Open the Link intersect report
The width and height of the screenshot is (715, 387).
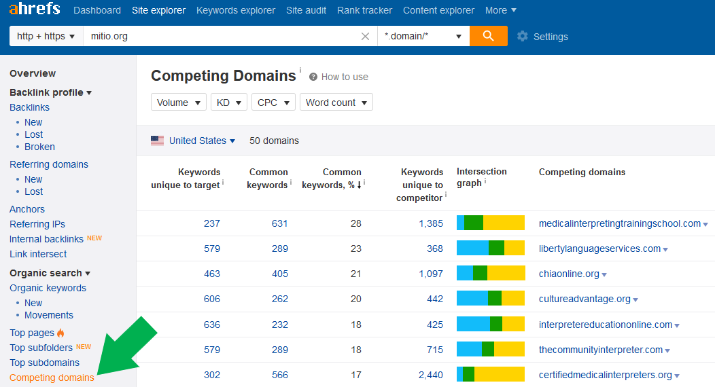click(38, 254)
